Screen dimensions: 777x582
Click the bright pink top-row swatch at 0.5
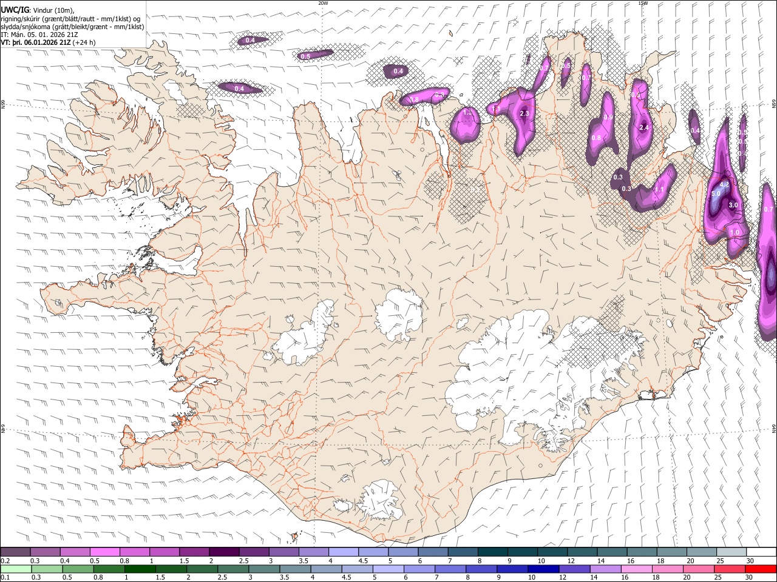coord(104,552)
